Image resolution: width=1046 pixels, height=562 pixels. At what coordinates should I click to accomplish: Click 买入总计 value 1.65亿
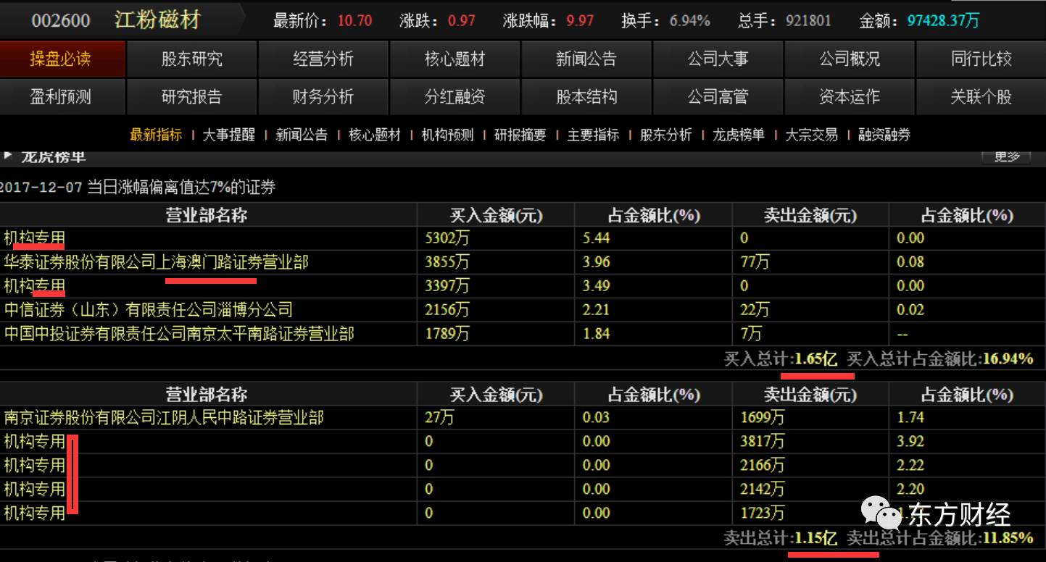click(816, 358)
